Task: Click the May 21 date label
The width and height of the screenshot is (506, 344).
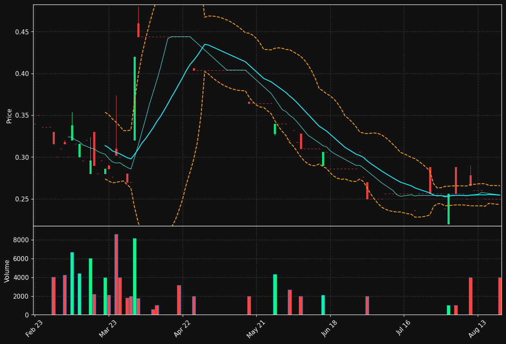Action: [x=255, y=328]
